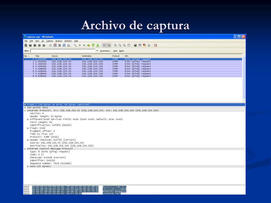This screenshot has height=203, width=271.
Task: Open the Capture menu
Action: [x=49, y=41]
